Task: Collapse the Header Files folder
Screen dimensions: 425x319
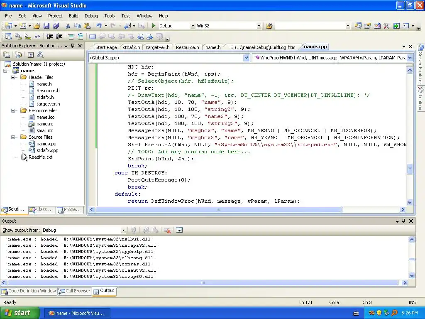Action: (x=13, y=77)
